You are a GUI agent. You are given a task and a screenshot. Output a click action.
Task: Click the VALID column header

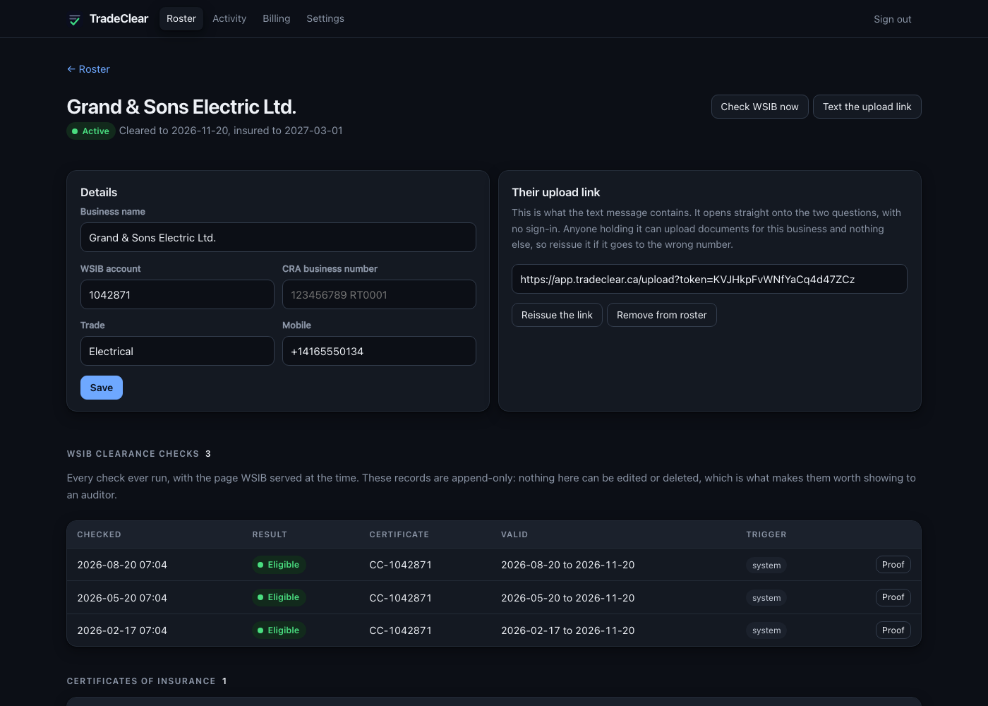514,534
